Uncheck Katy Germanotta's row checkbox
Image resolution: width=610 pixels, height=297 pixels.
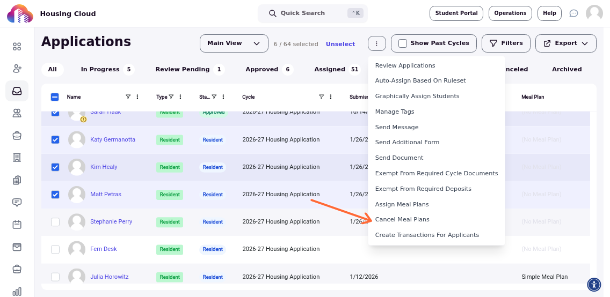[55, 140]
